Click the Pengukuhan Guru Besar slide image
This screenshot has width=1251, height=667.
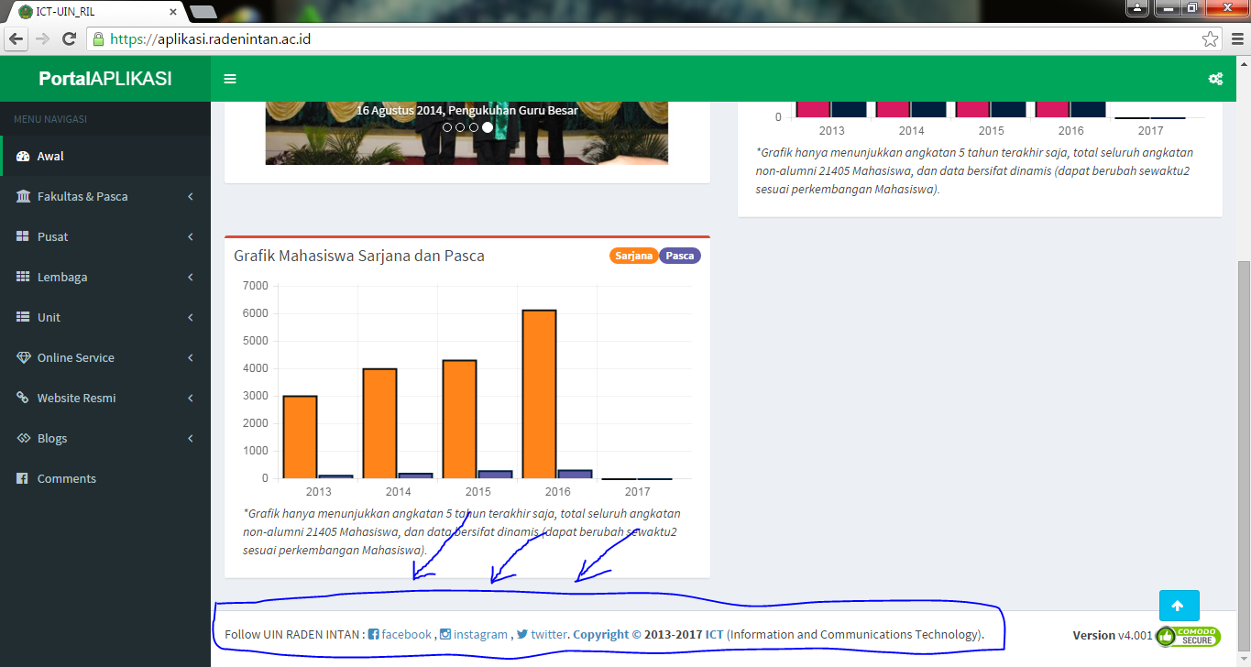466,133
